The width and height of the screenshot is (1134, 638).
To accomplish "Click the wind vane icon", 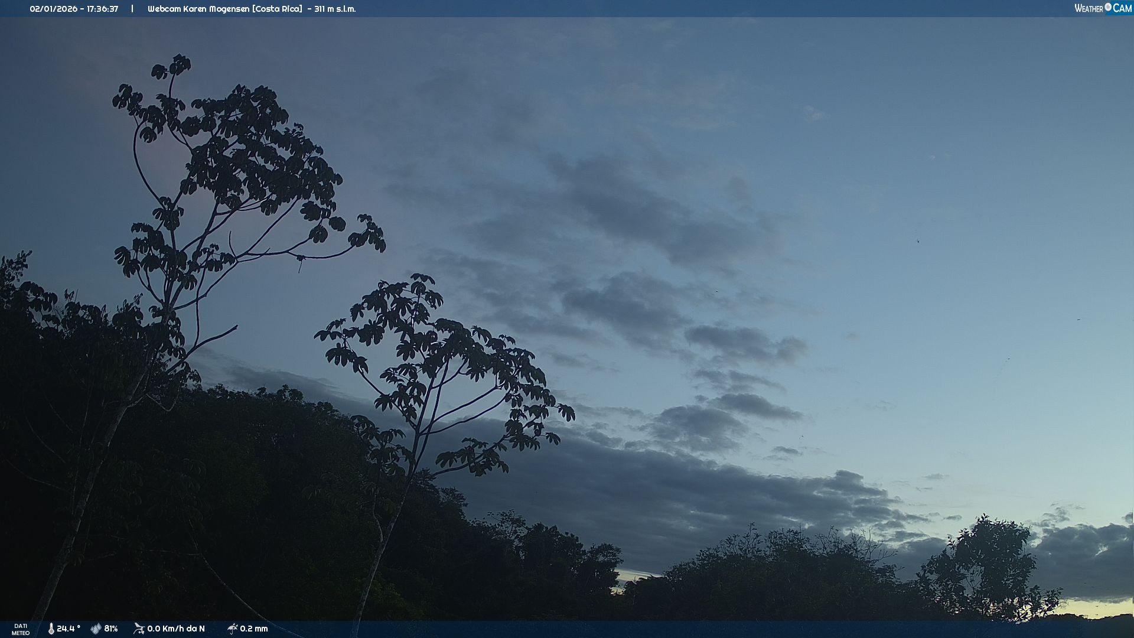I will point(139,629).
